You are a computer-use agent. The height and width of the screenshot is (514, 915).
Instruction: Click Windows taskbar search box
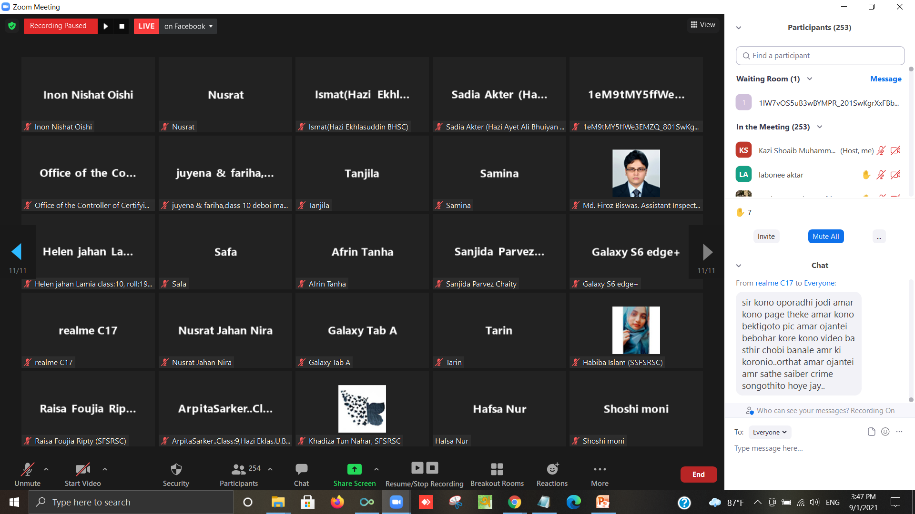click(131, 502)
